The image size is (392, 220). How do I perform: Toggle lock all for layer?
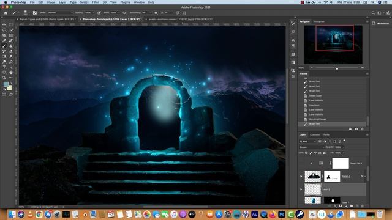click(324, 153)
